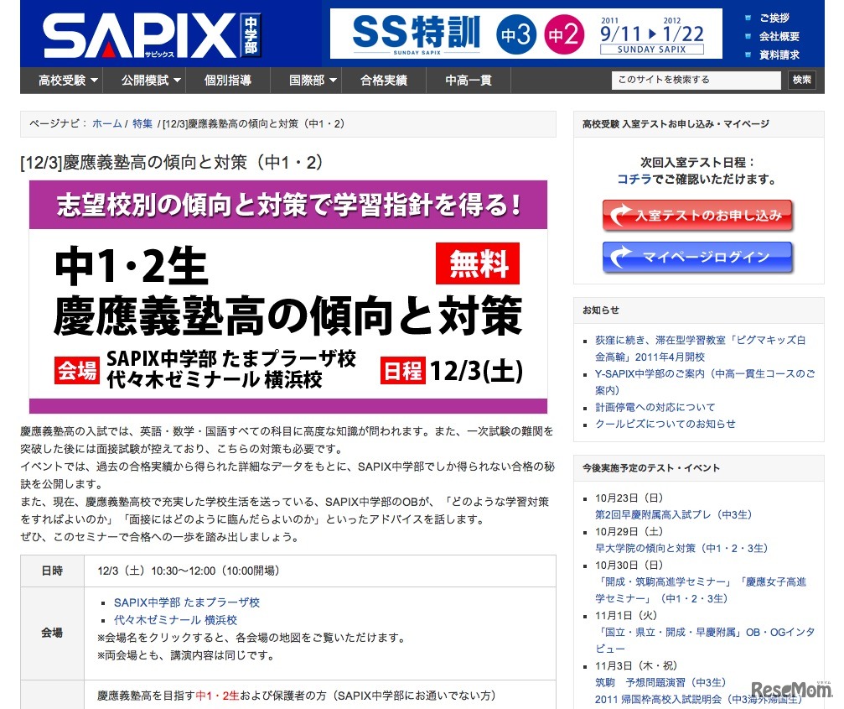Click the お知らせ section heading
844x709 pixels.
[x=601, y=310]
